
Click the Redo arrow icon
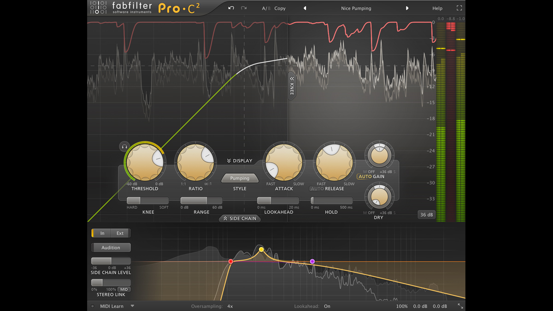point(244,8)
